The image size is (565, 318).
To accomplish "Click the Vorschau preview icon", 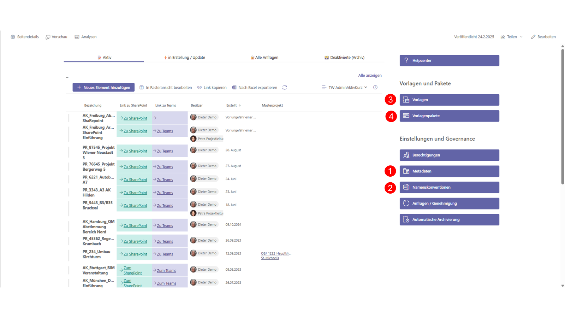I will click(48, 37).
